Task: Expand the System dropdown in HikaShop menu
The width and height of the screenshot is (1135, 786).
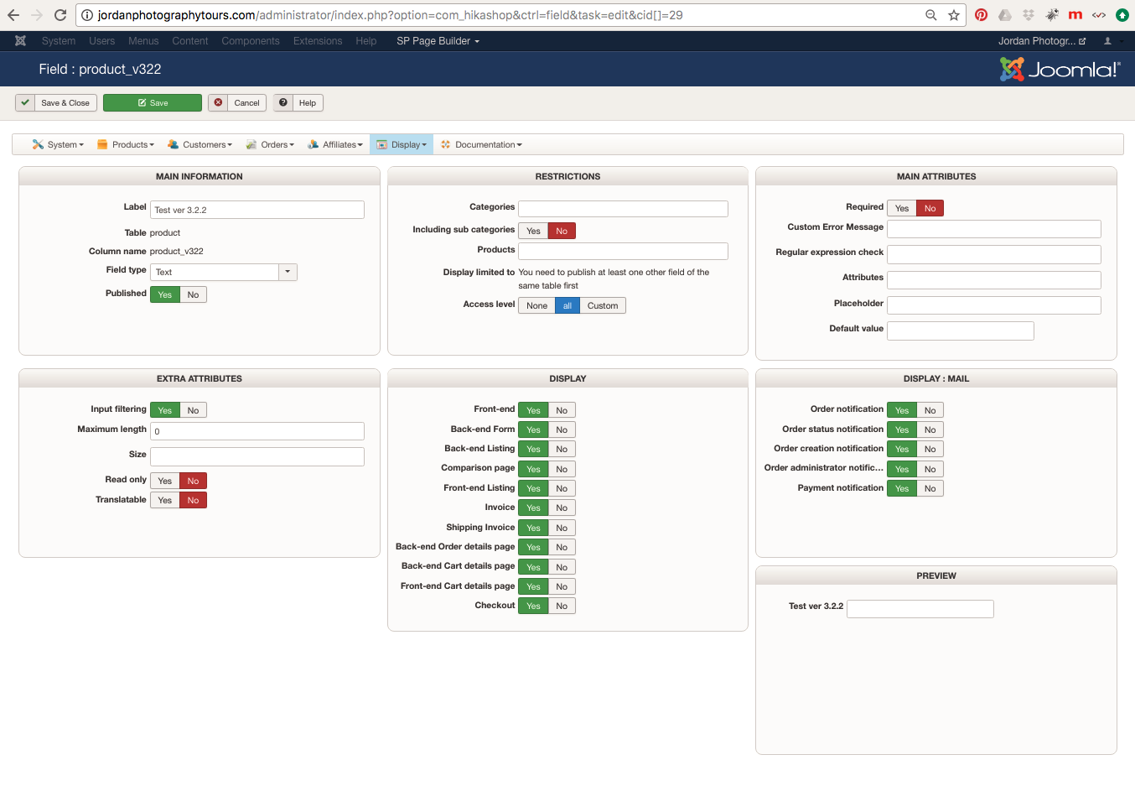Action: (x=58, y=144)
